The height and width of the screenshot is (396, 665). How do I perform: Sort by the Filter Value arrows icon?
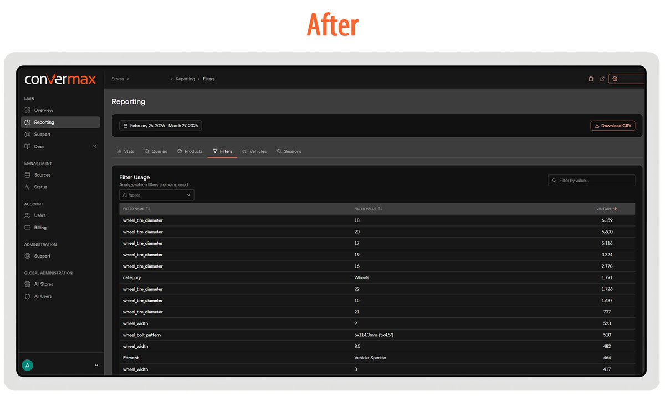coord(380,209)
